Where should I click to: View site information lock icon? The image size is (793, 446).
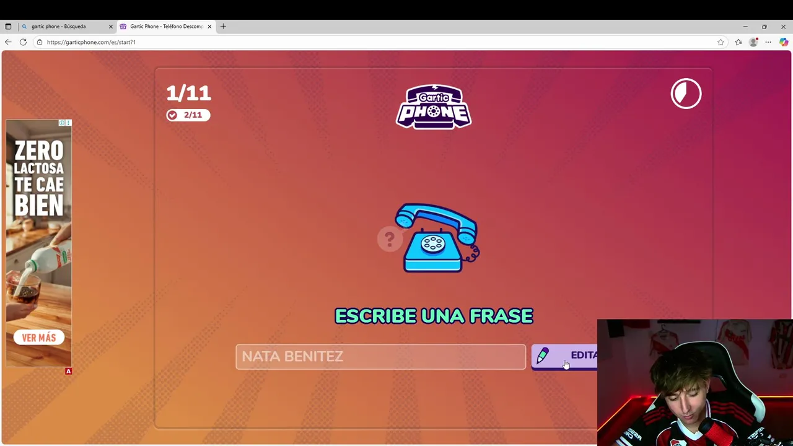pyautogui.click(x=39, y=42)
